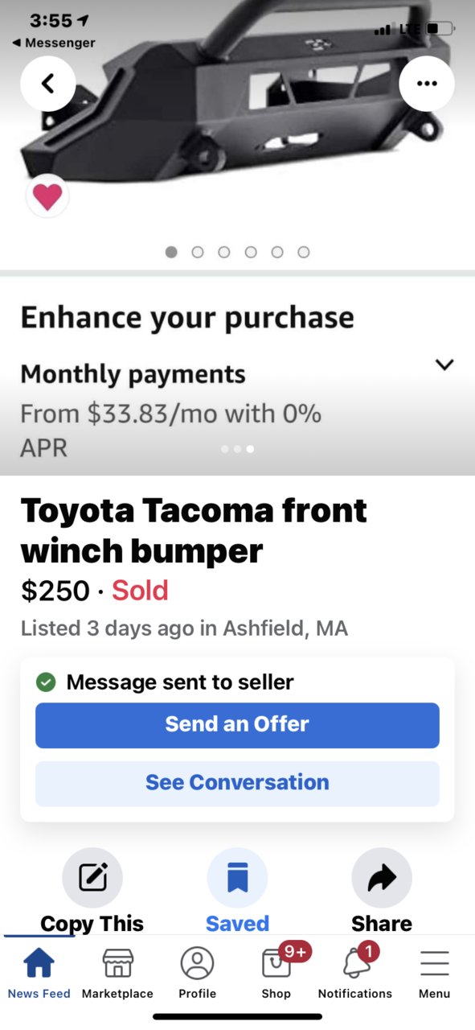Open the Marketplace tab

117,973
